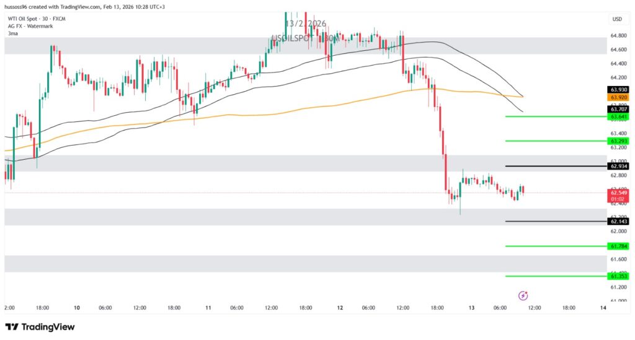Click the WTI Oil Spot symbol title
635x340 pixels.
pos(37,19)
